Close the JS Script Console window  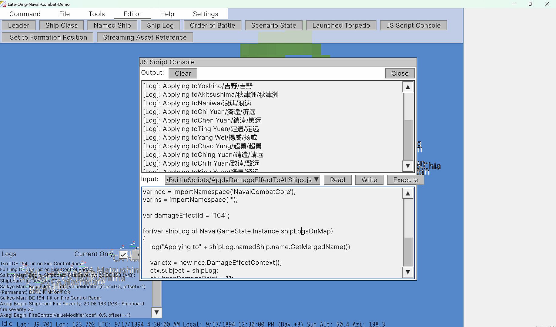click(400, 73)
